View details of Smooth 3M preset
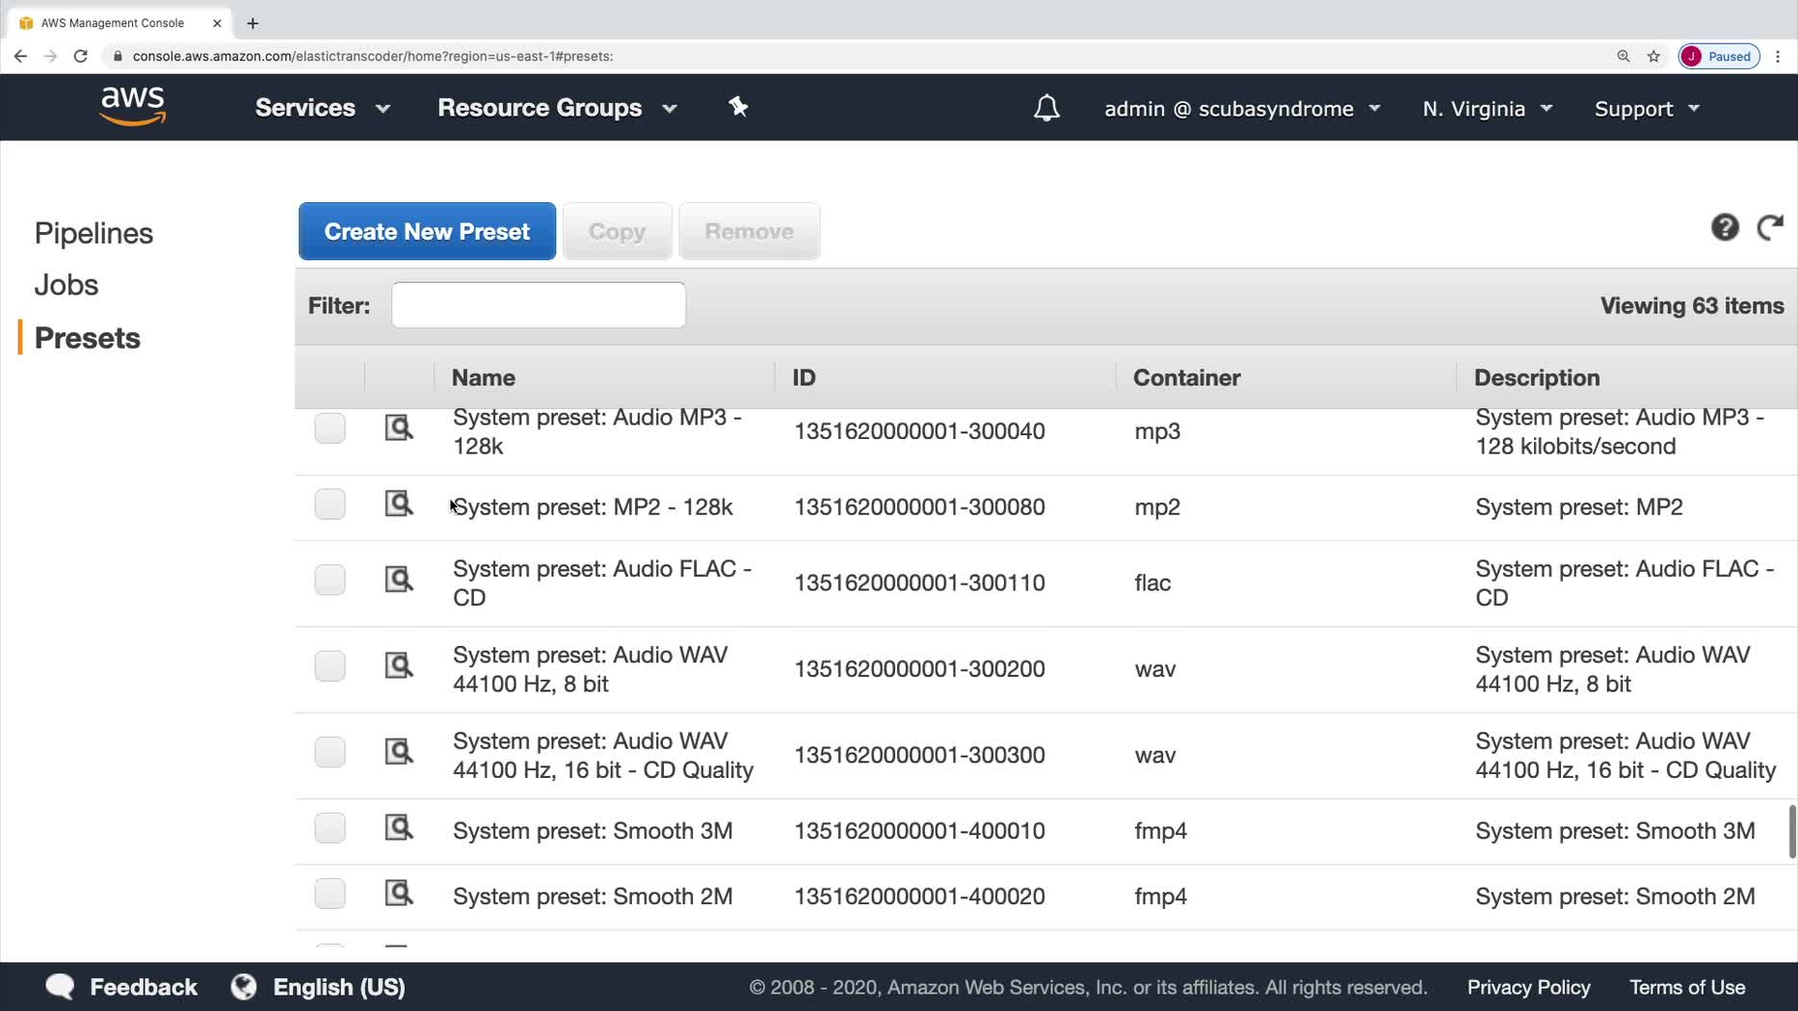The width and height of the screenshot is (1798, 1011). [x=398, y=827]
